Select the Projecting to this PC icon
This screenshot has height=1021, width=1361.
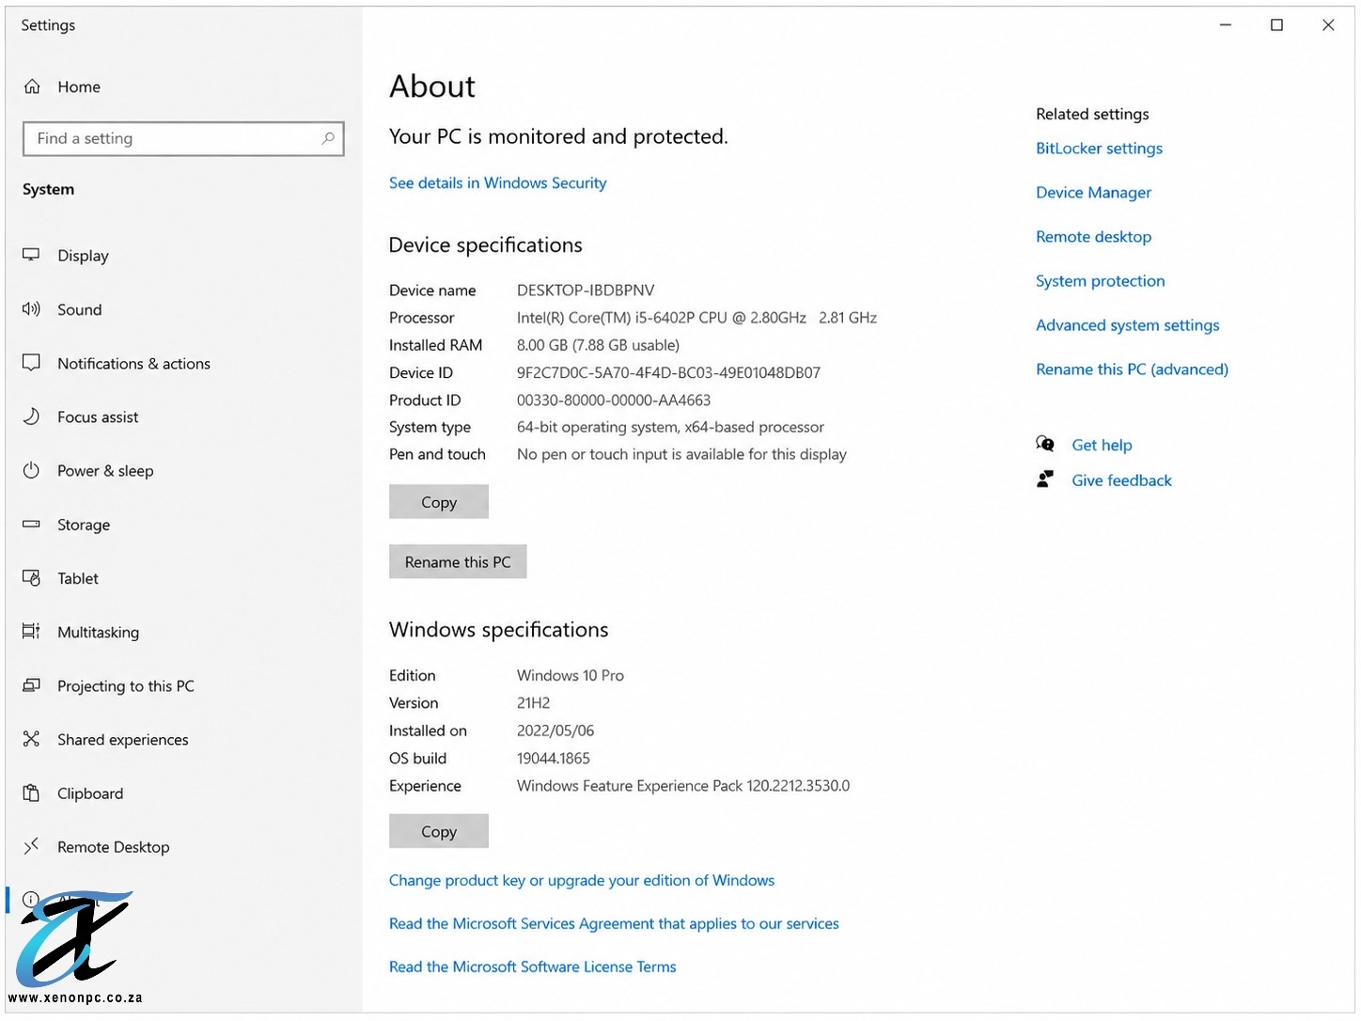click(x=31, y=685)
